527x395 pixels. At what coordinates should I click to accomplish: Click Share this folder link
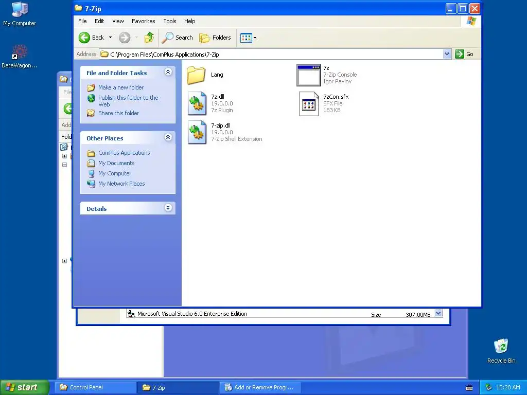point(119,113)
